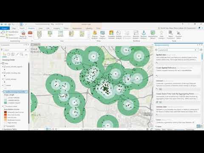
Task: Collapse the Area Median Income layer
Action: 3,106
